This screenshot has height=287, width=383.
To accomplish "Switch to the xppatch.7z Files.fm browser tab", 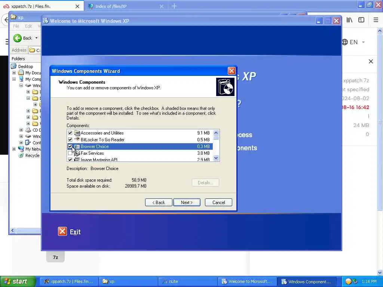I will 42,6.
